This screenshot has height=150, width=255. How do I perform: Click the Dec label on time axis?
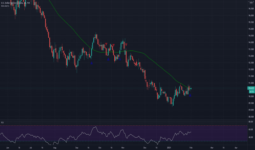pos(145,148)
